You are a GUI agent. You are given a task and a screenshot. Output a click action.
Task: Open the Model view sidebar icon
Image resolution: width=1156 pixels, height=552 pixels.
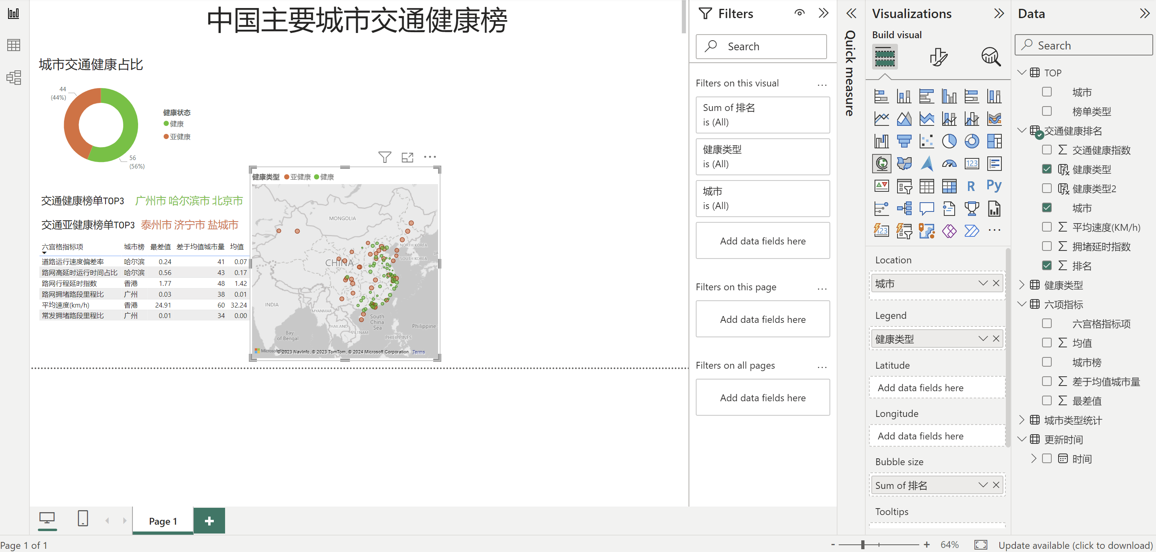[13, 78]
